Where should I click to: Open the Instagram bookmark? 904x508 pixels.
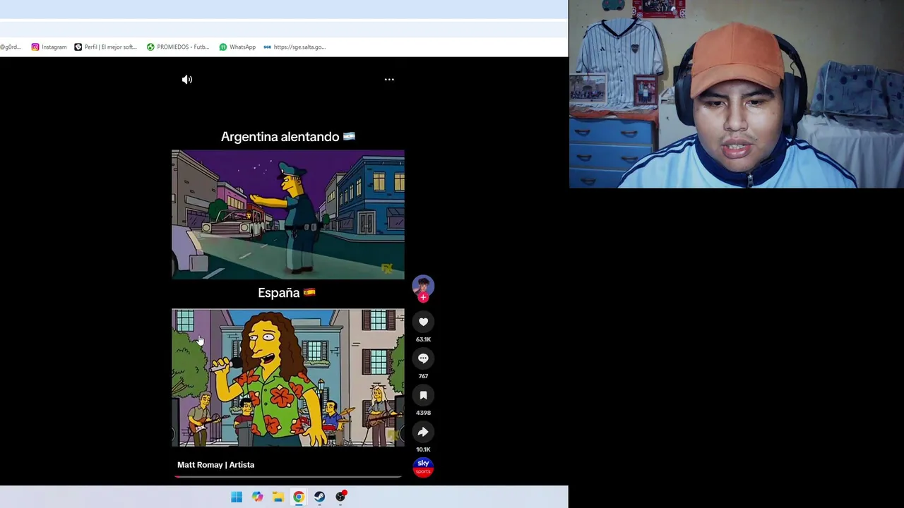49,47
